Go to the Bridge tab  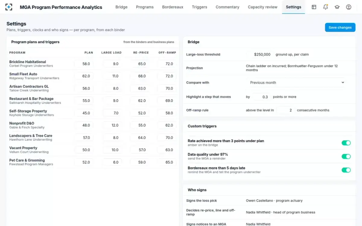[121, 7]
